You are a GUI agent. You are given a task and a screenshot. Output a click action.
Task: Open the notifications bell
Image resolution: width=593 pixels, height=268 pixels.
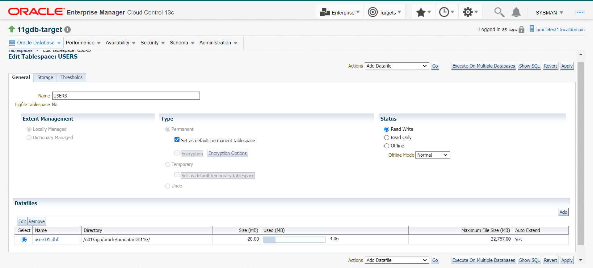pyautogui.click(x=516, y=12)
